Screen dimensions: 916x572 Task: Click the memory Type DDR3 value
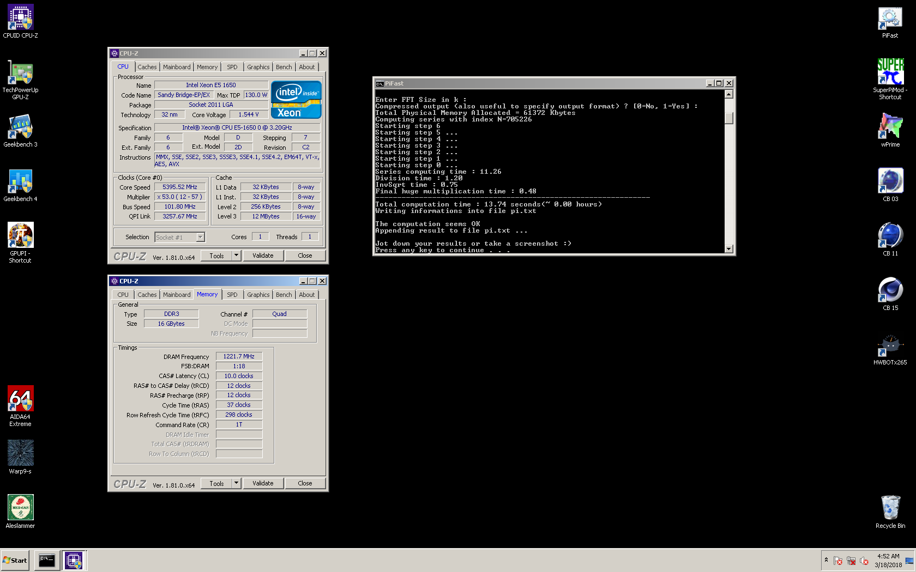tap(171, 314)
